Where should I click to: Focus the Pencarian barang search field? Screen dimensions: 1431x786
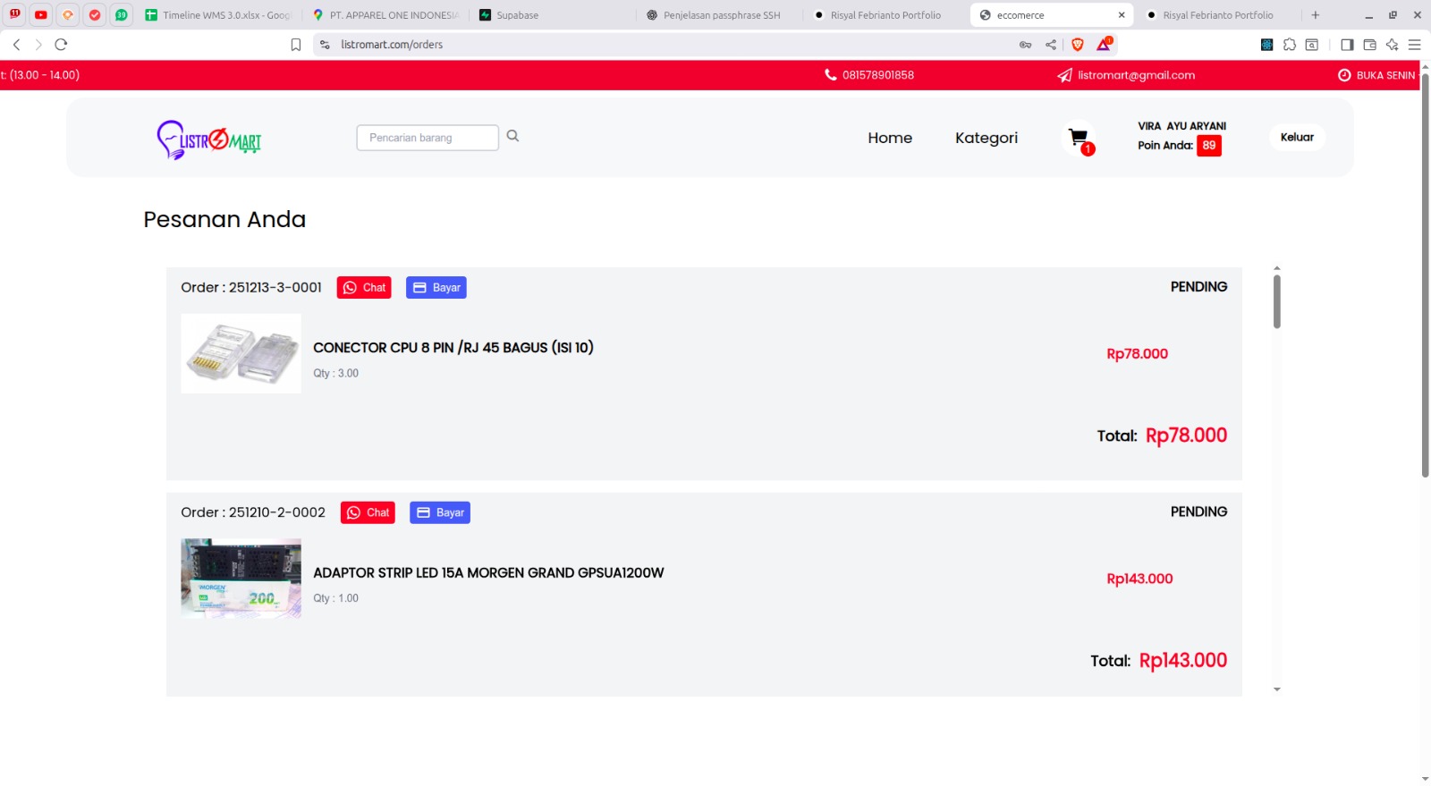428,138
